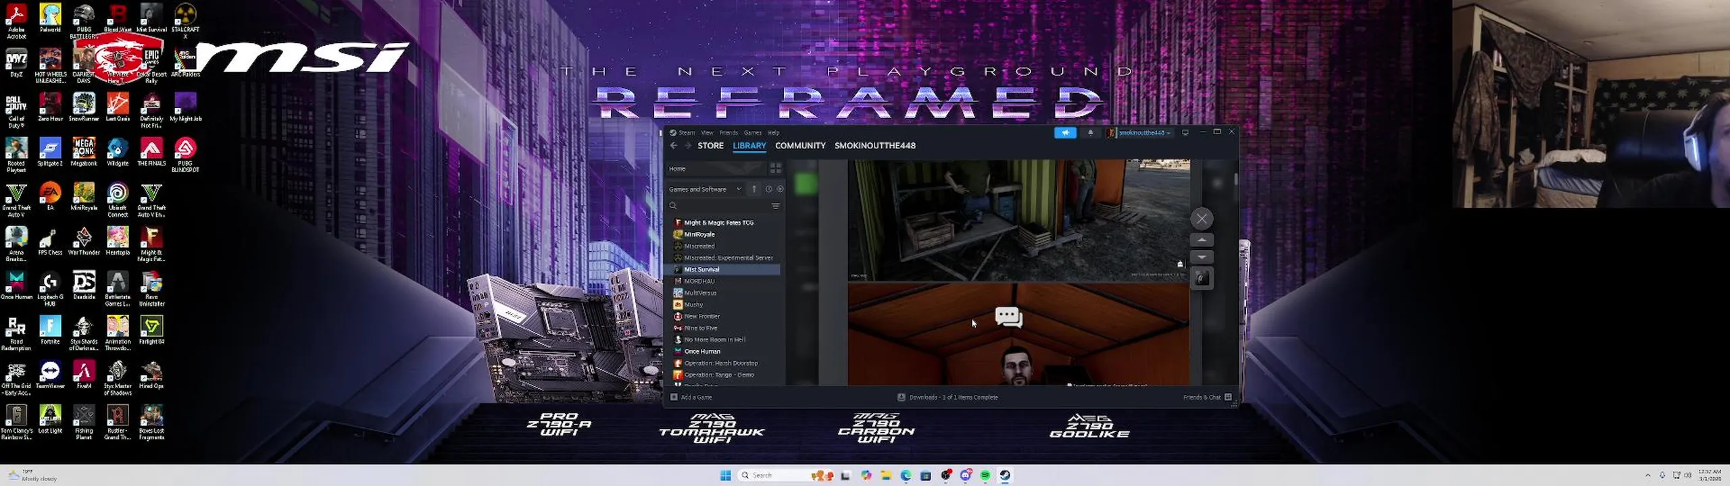Click the Steam content vertical scrollbar
Image resolution: width=1730 pixels, height=486 pixels.
click(x=1235, y=179)
